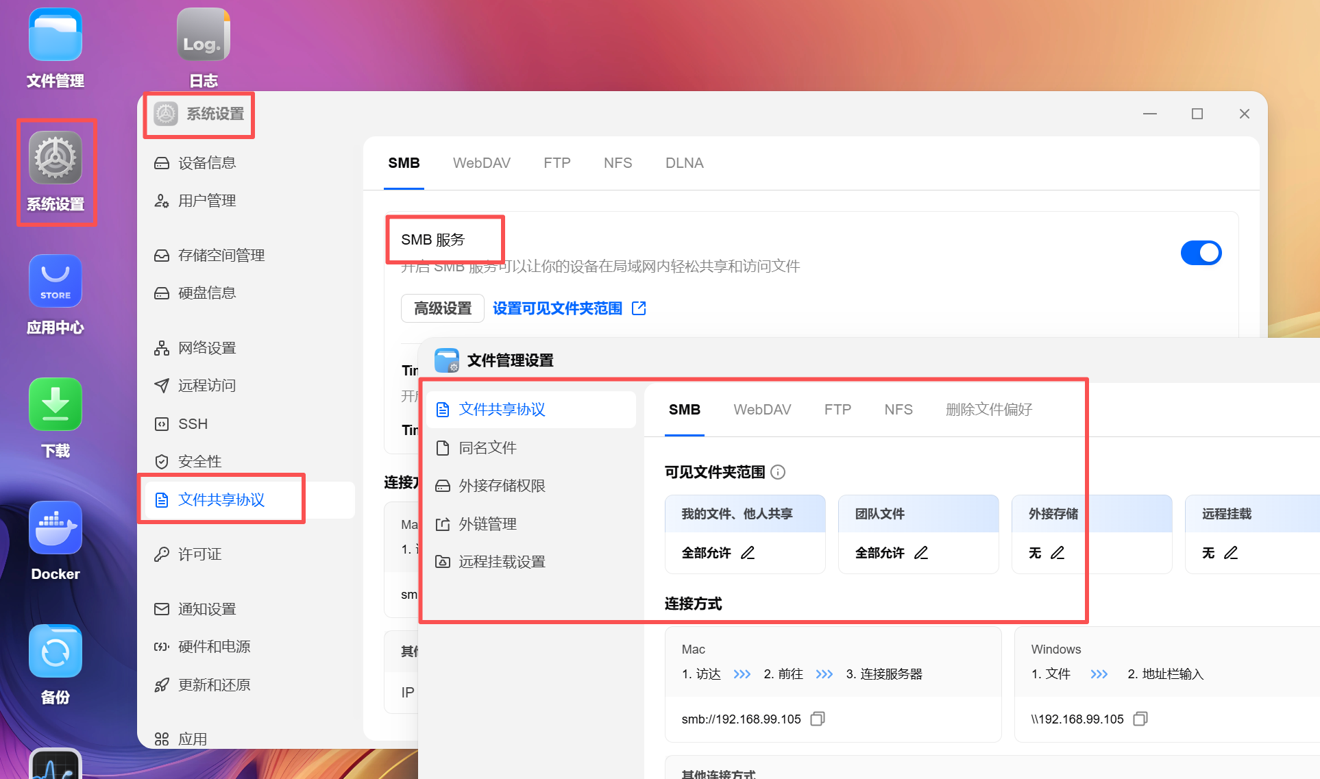
Task: Select SMB tab in 系统设置 window
Action: 404,163
